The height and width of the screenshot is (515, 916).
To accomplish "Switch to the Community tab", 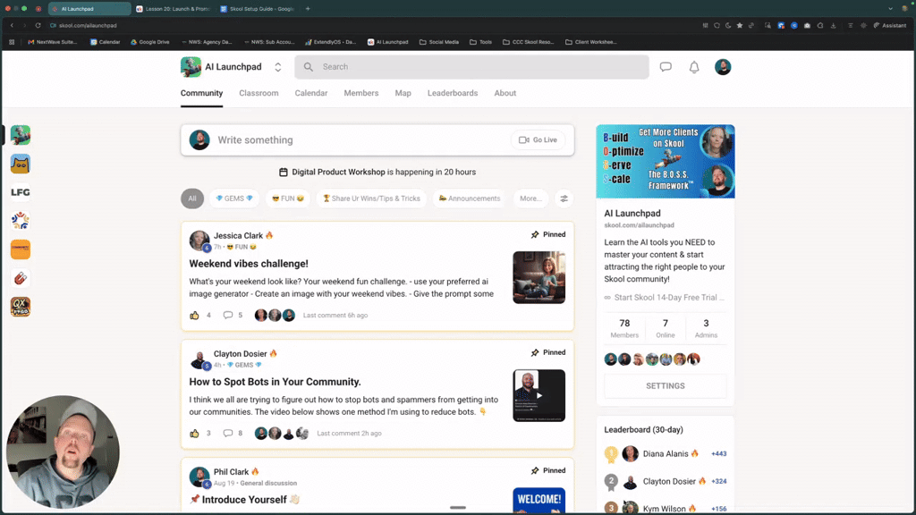I will coord(201,93).
